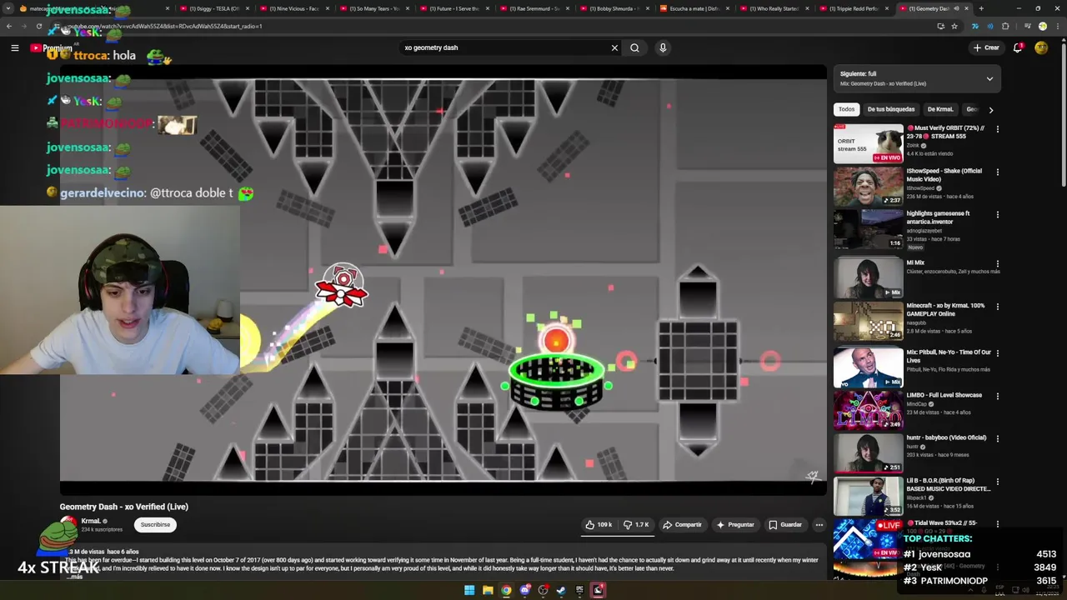Select the Todos filter chip

(x=846, y=109)
